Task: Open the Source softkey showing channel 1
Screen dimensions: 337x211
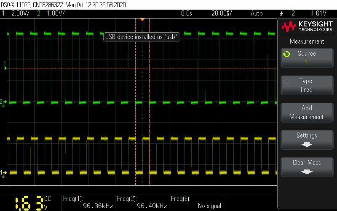Action: 307,58
